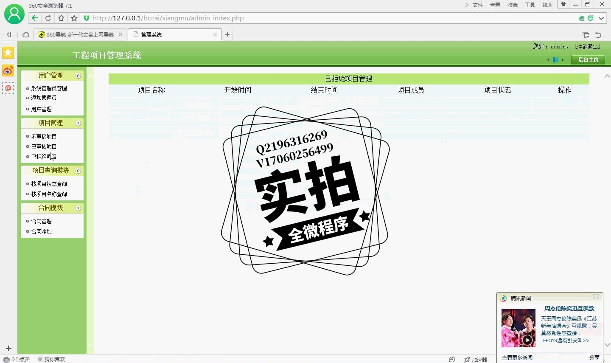Close the 360导航 tab
This screenshot has width=611, height=363.
(121, 35)
